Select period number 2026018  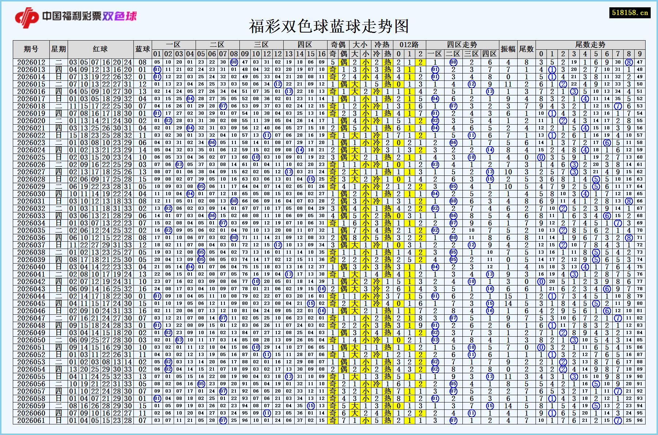click(x=31, y=106)
